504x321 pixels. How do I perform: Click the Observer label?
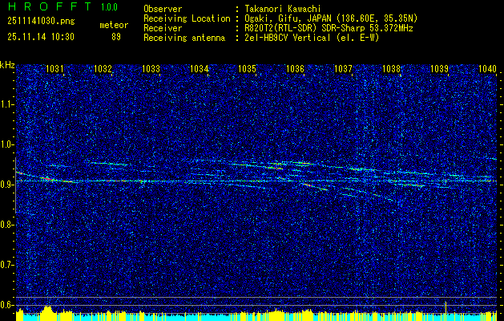click(x=163, y=9)
